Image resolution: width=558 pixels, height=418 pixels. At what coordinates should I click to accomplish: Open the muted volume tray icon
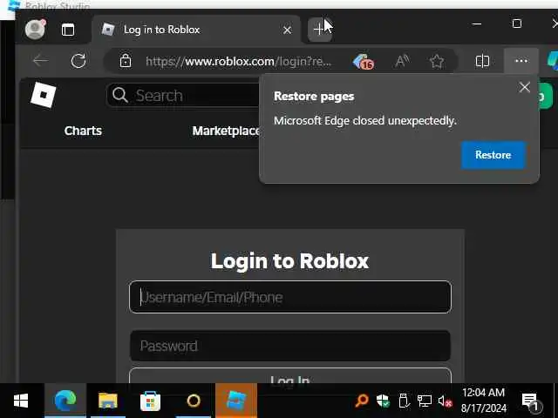click(x=445, y=401)
